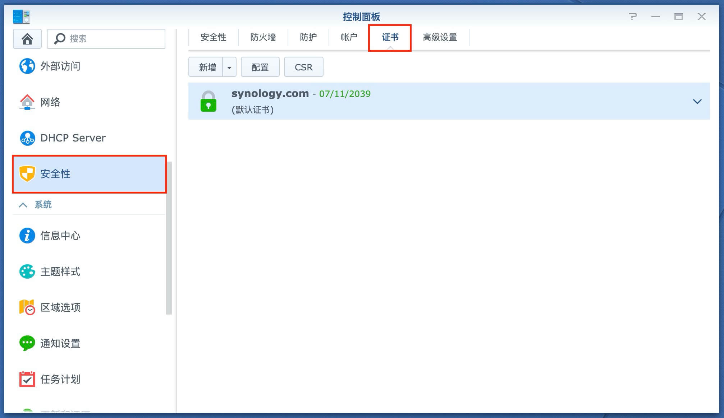Image resolution: width=724 pixels, height=418 pixels.
Task: Minimize the Control Panel window
Action: (x=656, y=17)
